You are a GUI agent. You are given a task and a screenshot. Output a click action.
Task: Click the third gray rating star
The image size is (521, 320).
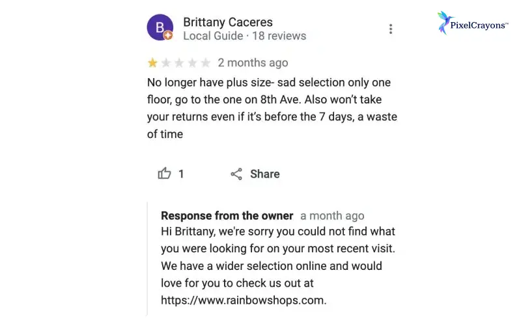[x=179, y=63]
